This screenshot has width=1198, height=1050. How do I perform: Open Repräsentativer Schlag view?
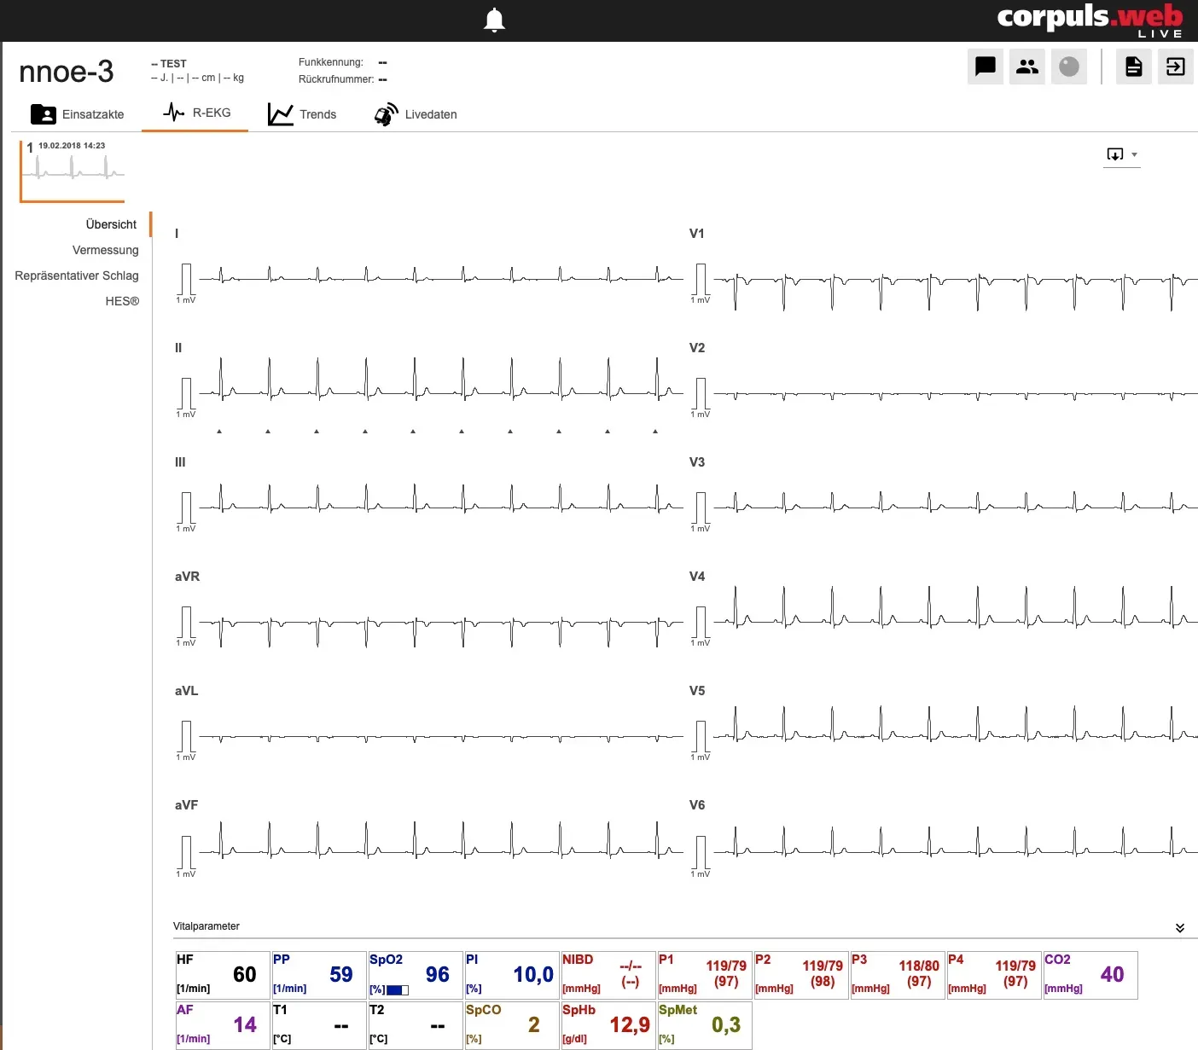[x=77, y=276]
